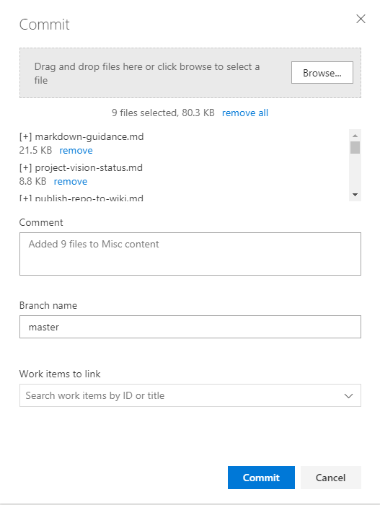Click the 9 files selected, 80.3 KB text
380x505 pixels.
pyautogui.click(x=163, y=113)
